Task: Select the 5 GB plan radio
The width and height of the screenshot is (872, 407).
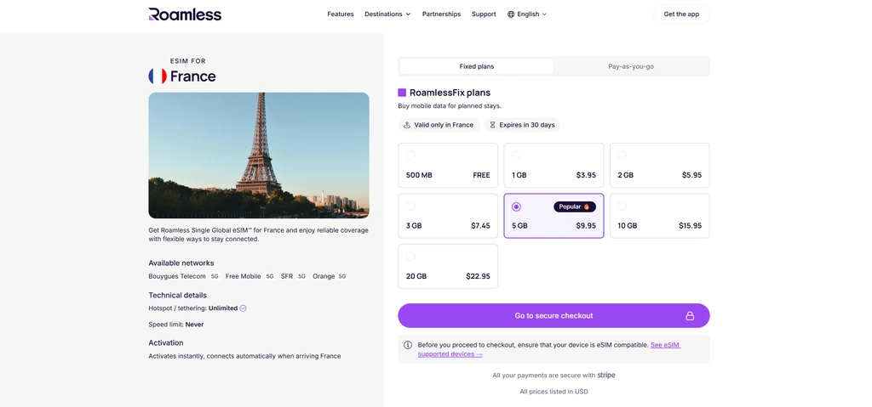Action: 516,206
